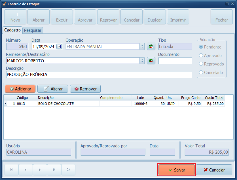The width and height of the screenshot is (237, 180).
Task: Go to the first record
Action: 12,170
